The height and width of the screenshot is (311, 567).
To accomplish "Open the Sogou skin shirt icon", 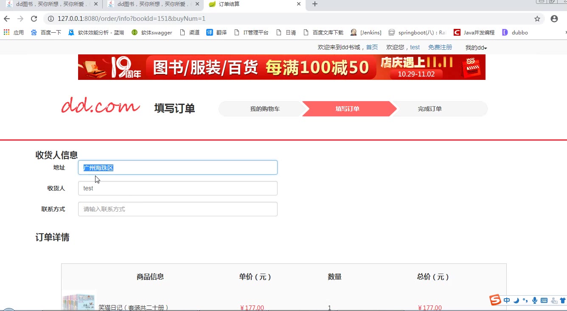I will click(563, 300).
